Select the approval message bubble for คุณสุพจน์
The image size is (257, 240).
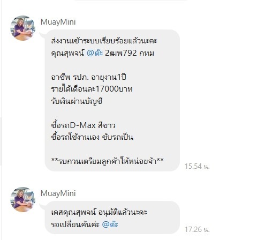[112, 217]
